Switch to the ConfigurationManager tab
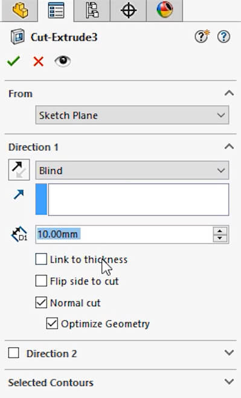This screenshot has width=241, height=398. point(92,10)
